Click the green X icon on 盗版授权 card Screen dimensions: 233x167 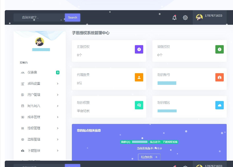219,49
